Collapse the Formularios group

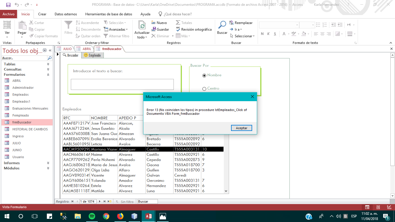click(48, 75)
